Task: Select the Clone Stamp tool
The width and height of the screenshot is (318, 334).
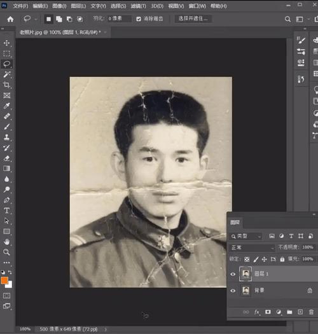Action: tap(6, 137)
